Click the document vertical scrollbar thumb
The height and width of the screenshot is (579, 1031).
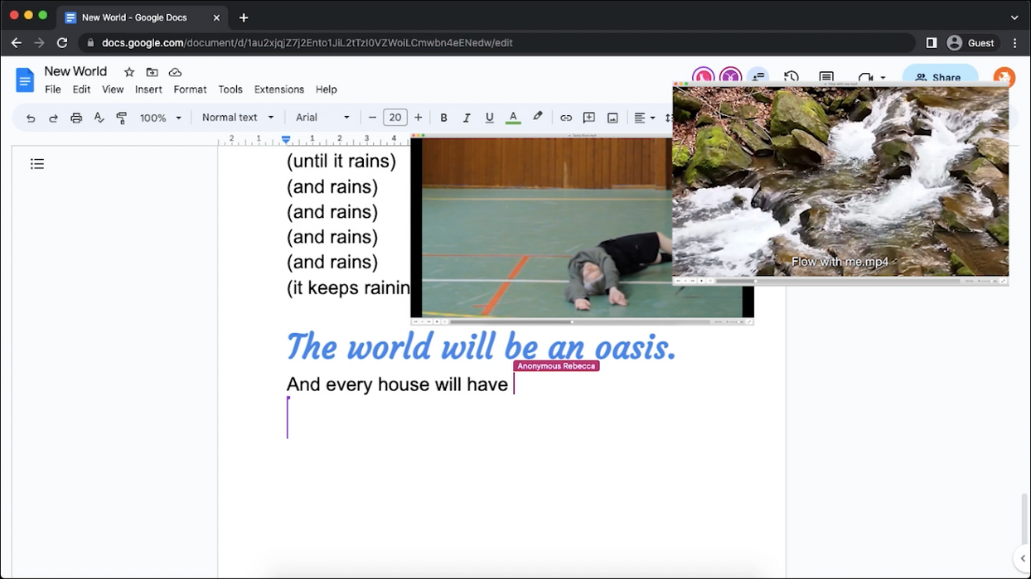tap(1026, 518)
